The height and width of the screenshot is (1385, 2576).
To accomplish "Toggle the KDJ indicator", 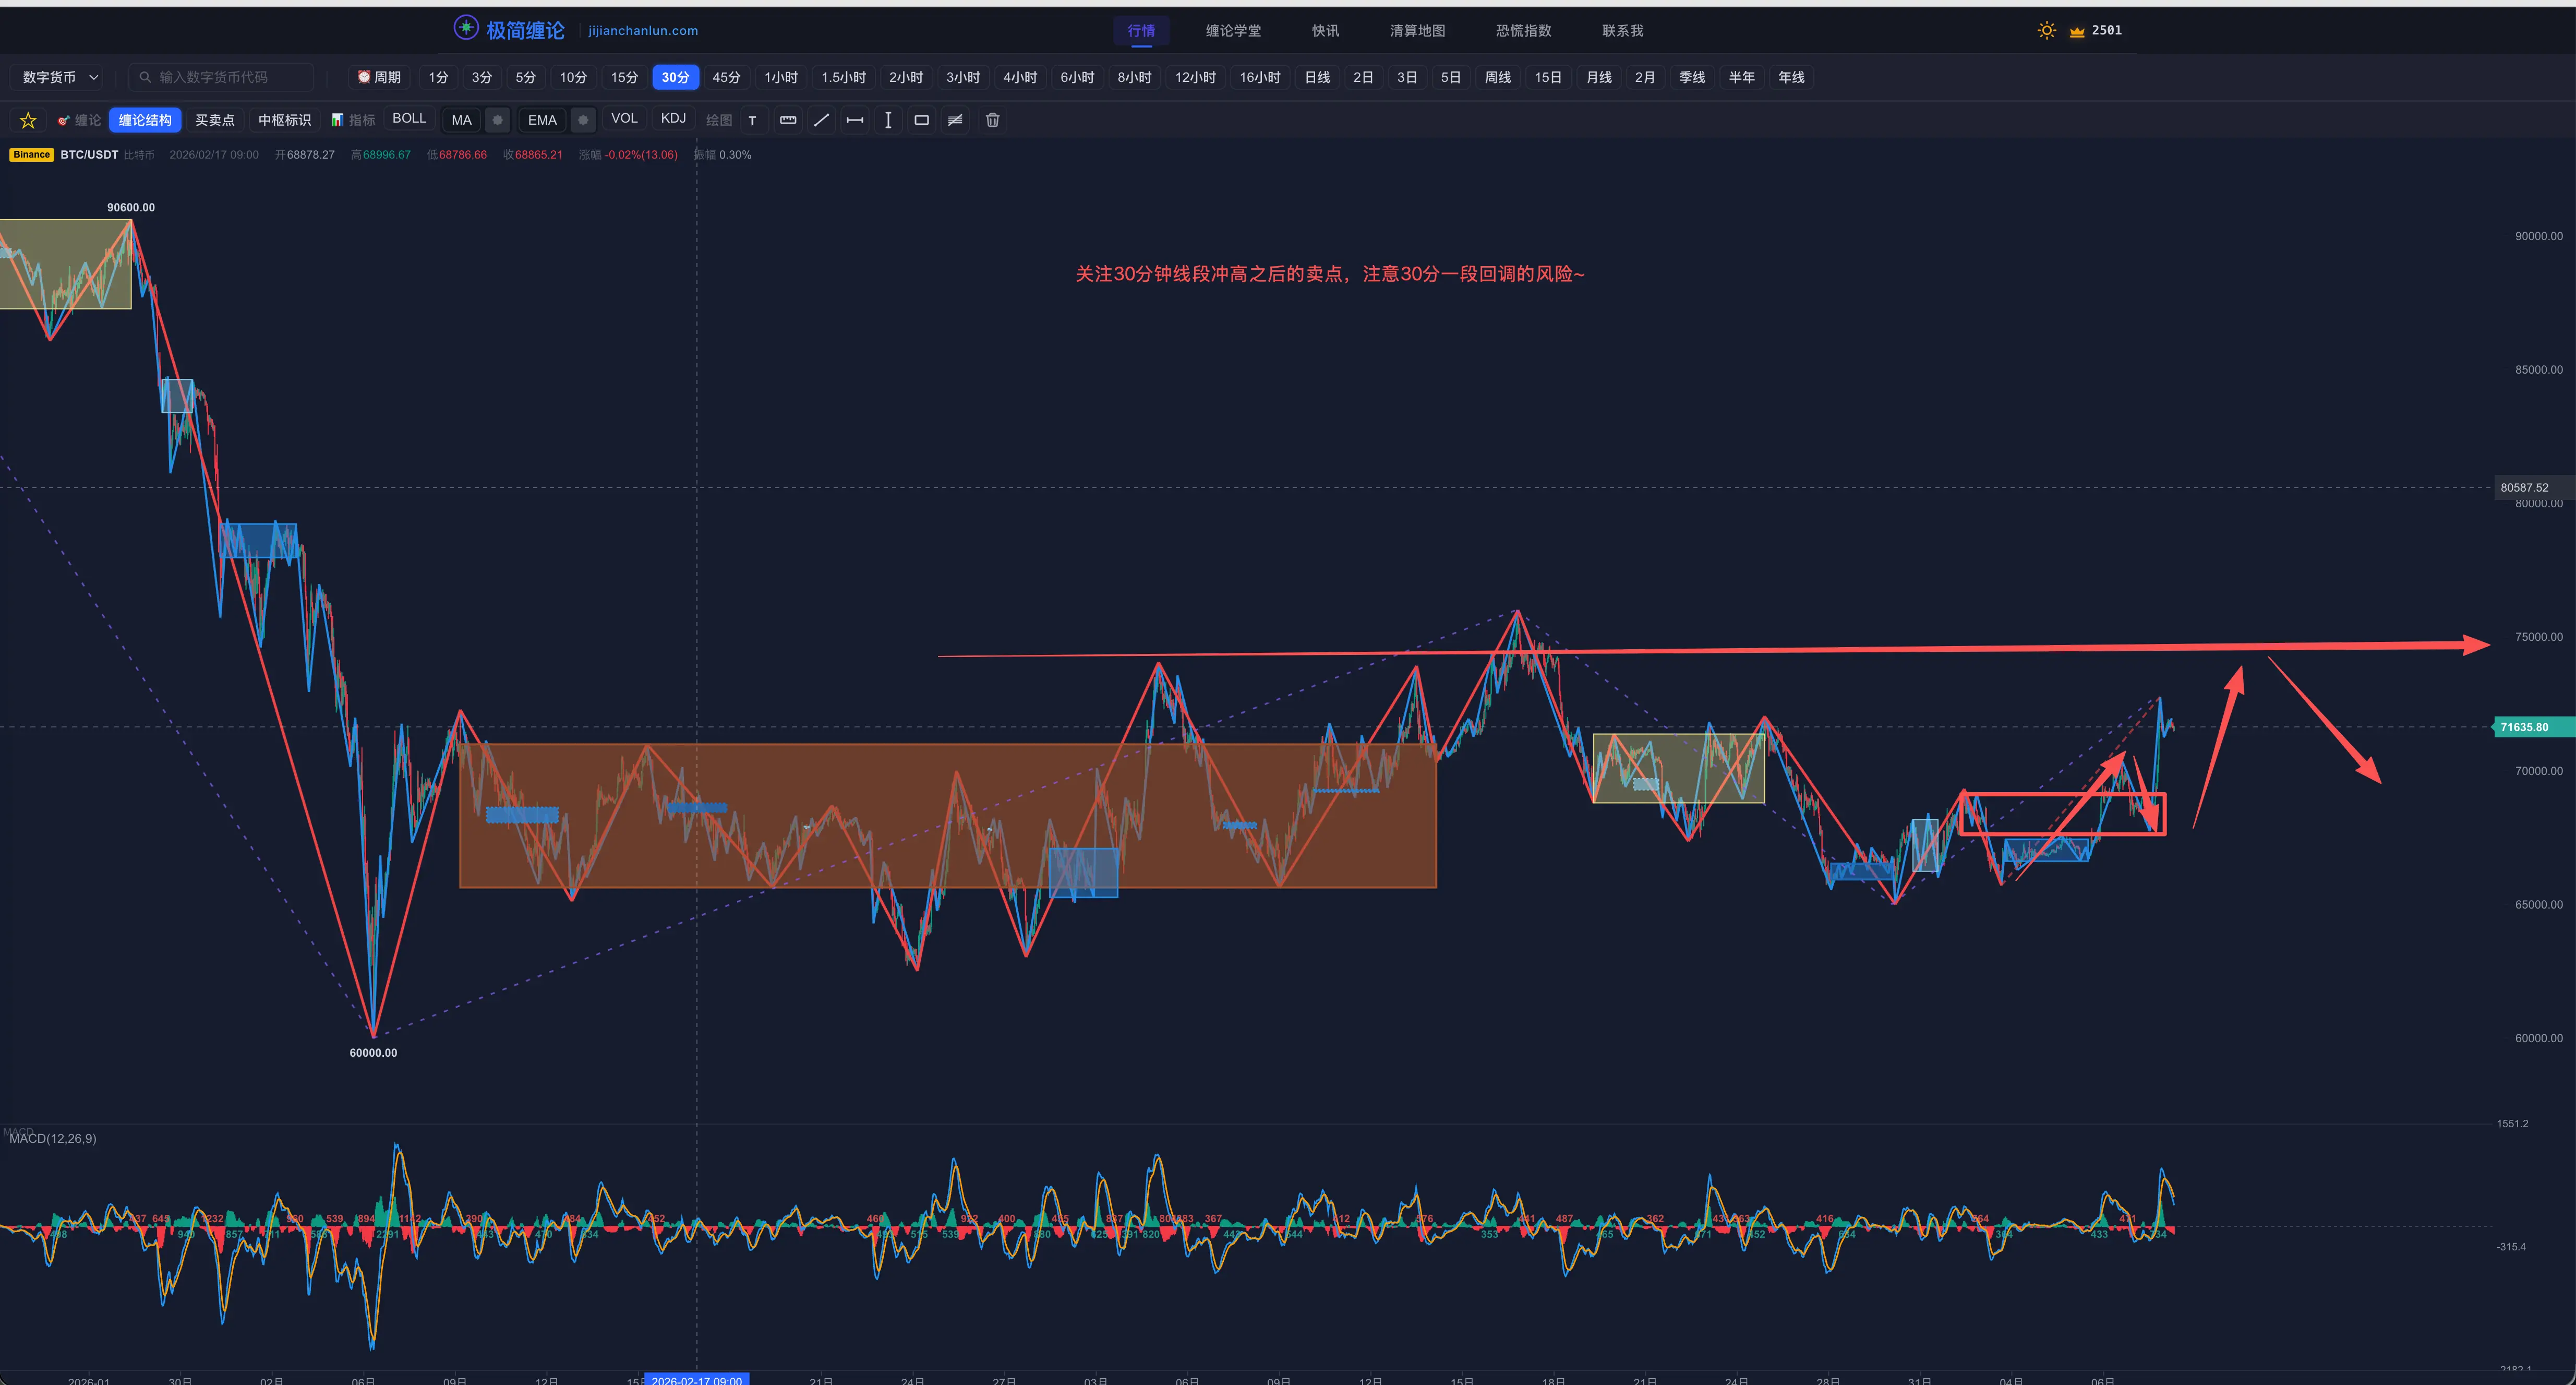I will pyautogui.click(x=673, y=119).
